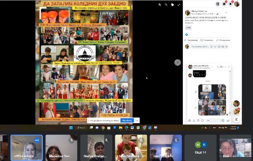The height and width of the screenshot is (161, 253).
Task: Start audio call in Messenger chat
Action: (218, 67)
